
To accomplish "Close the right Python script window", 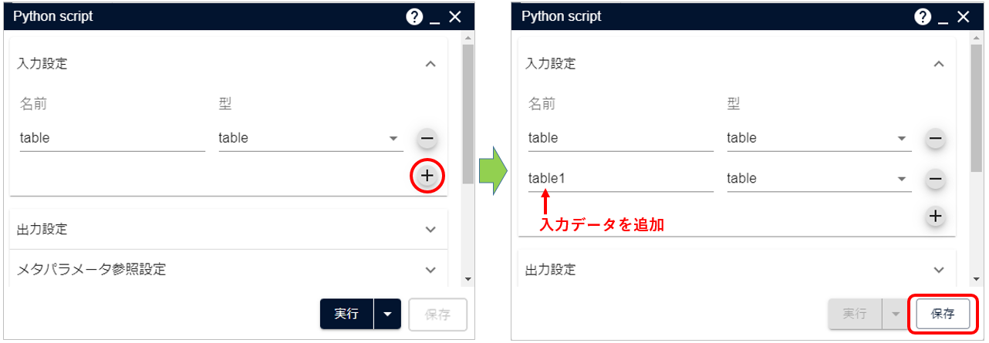I will click(963, 17).
